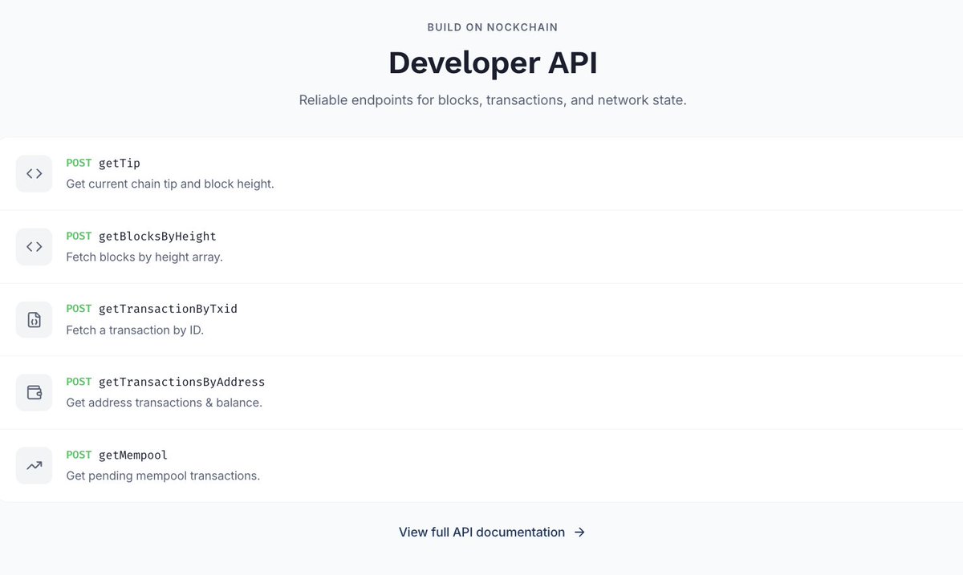
Task: Click 'Get address transactions & balance.' description
Action: 165,403
